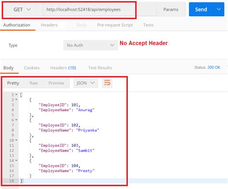Screen dimensions: 228x189
Task: Collapse the array at line 1
Action: 16,94
